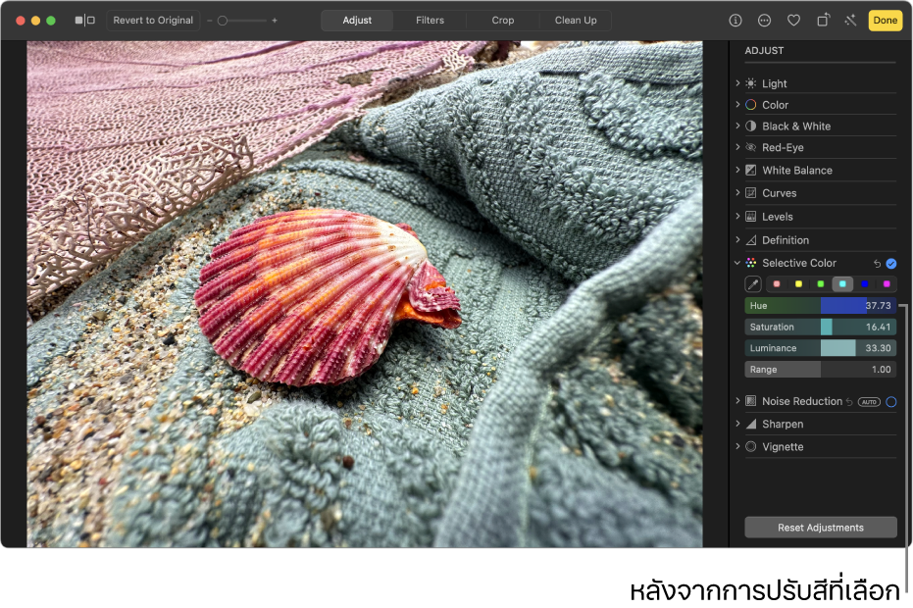913x608 pixels.
Task: Click the more options ellipsis icon
Action: coord(765,20)
